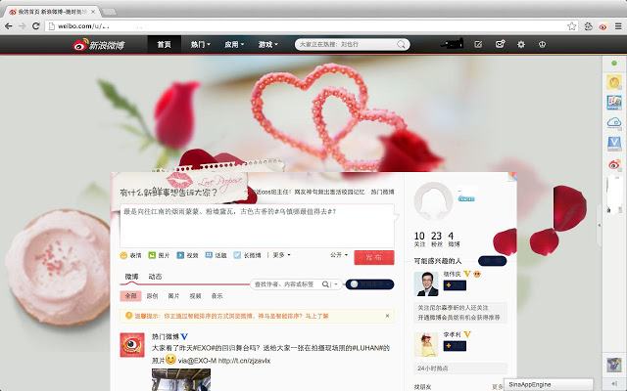Go to the 首页 home tab

coord(164,45)
